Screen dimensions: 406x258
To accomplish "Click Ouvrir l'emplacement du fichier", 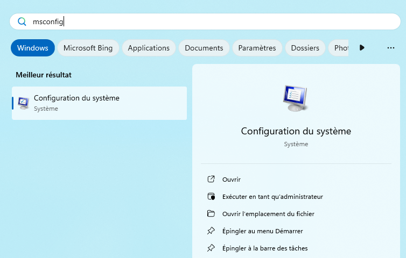I will coord(268,214).
